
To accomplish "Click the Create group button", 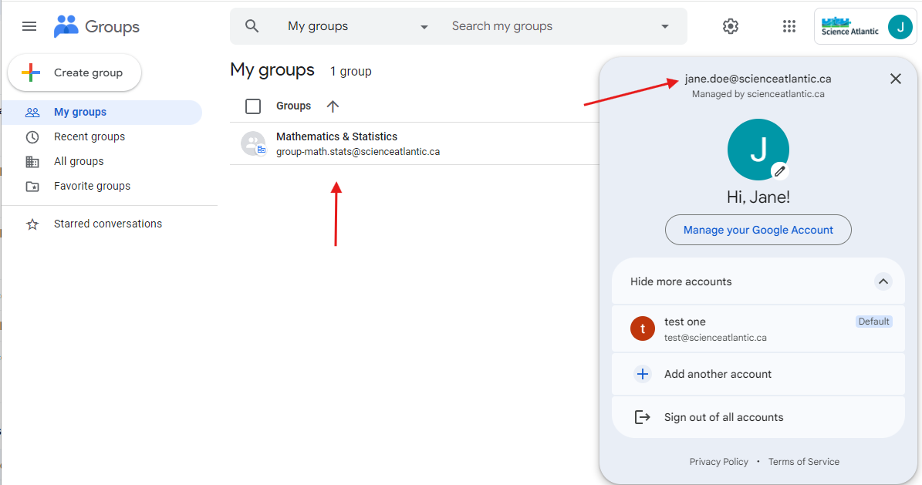I will click(75, 72).
